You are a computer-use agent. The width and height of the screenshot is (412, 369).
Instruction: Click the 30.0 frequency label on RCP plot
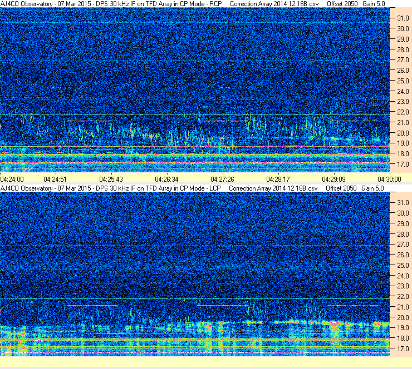403,29
